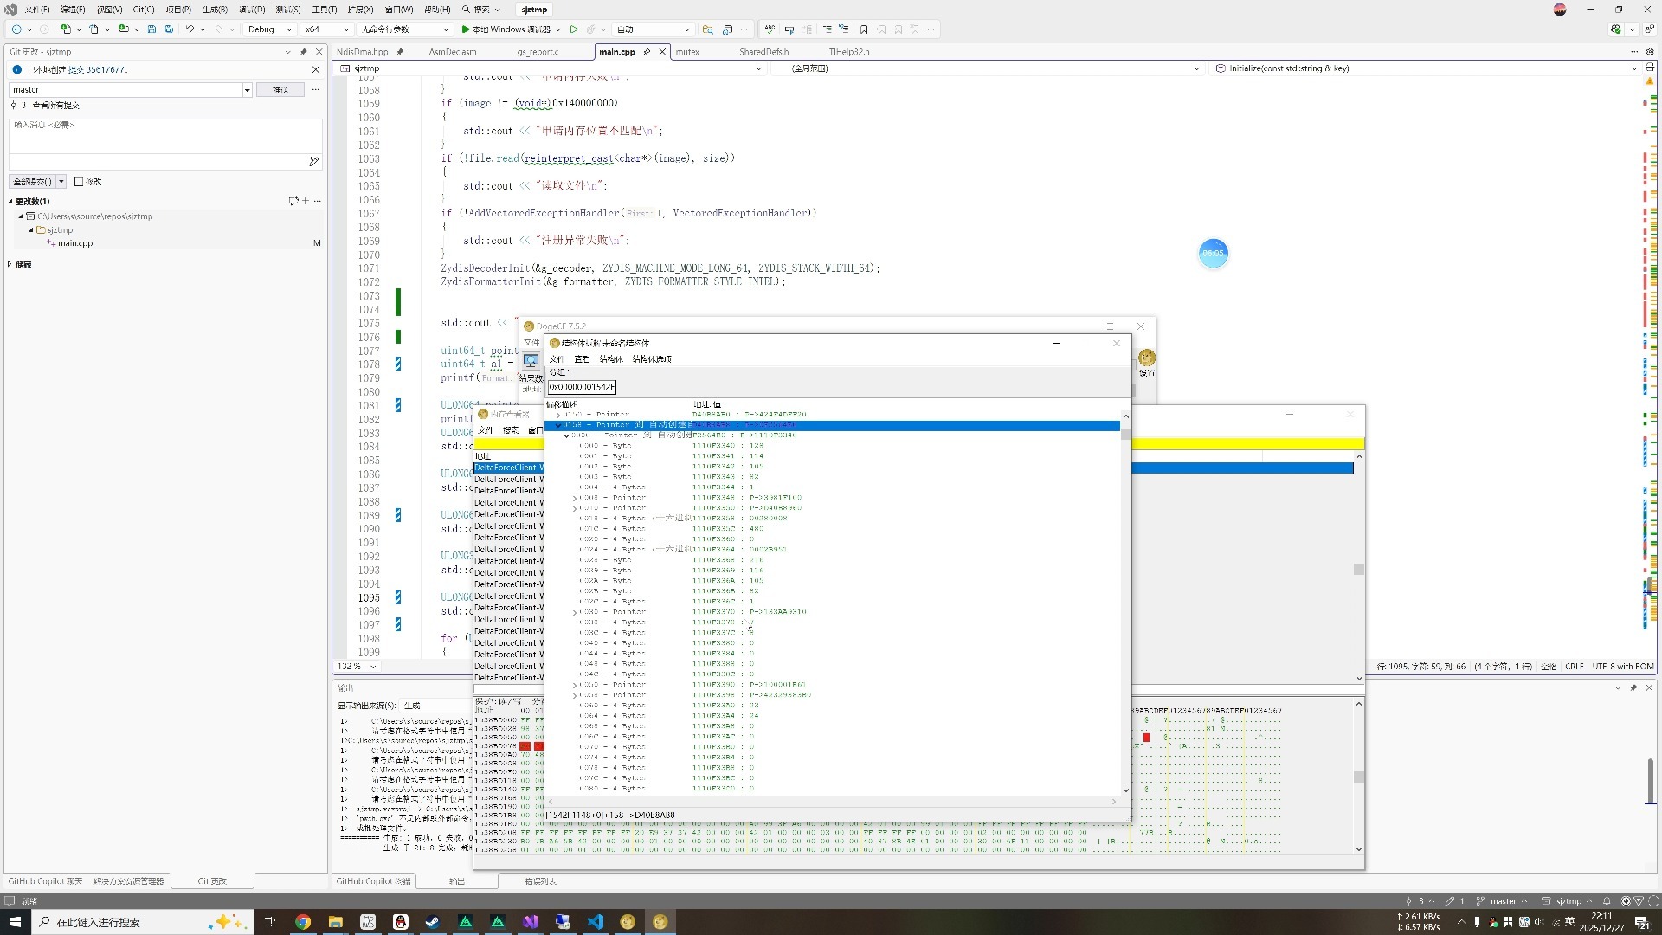This screenshot has width=1662, height=935.
Task: Click the Undo toolbar icon
Action: click(190, 29)
